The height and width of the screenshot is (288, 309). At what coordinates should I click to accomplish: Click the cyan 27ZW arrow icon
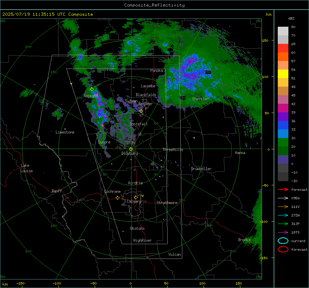[283, 215]
